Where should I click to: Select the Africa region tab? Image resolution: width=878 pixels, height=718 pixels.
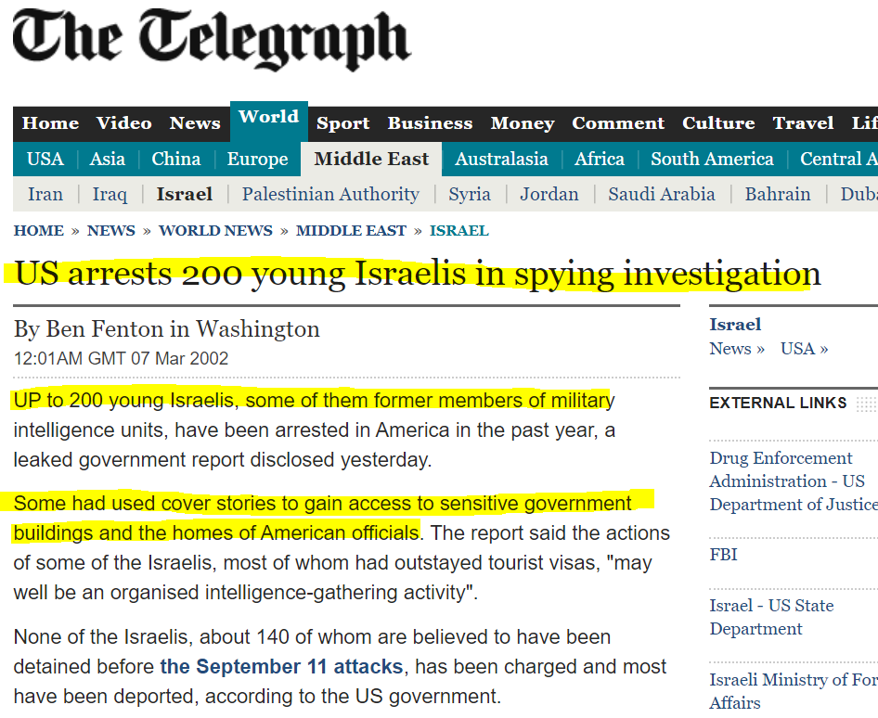coord(600,159)
